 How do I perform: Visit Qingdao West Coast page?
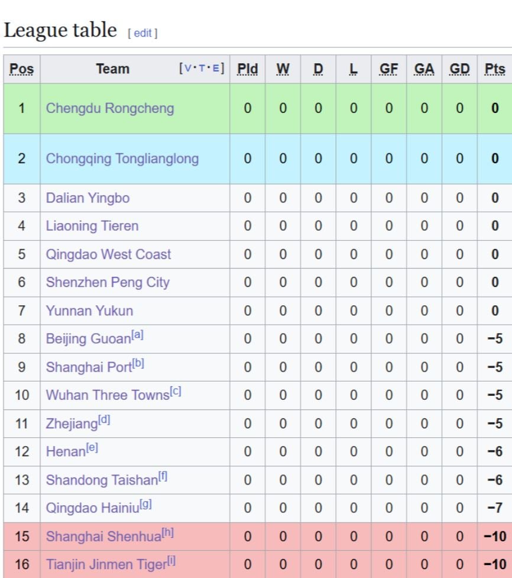coord(108,254)
